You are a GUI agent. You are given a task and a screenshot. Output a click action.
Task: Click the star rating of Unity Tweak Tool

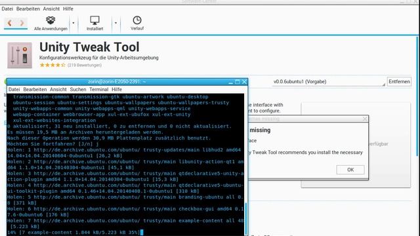click(52, 65)
